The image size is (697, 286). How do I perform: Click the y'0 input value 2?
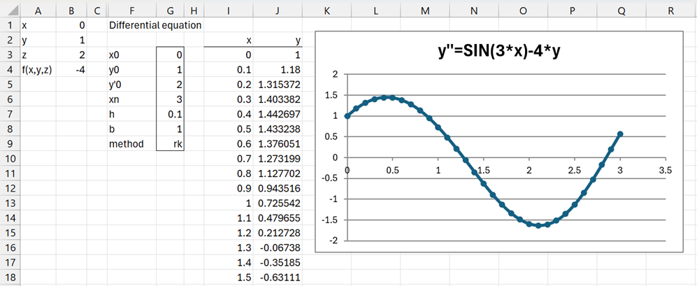tap(170, 85)
